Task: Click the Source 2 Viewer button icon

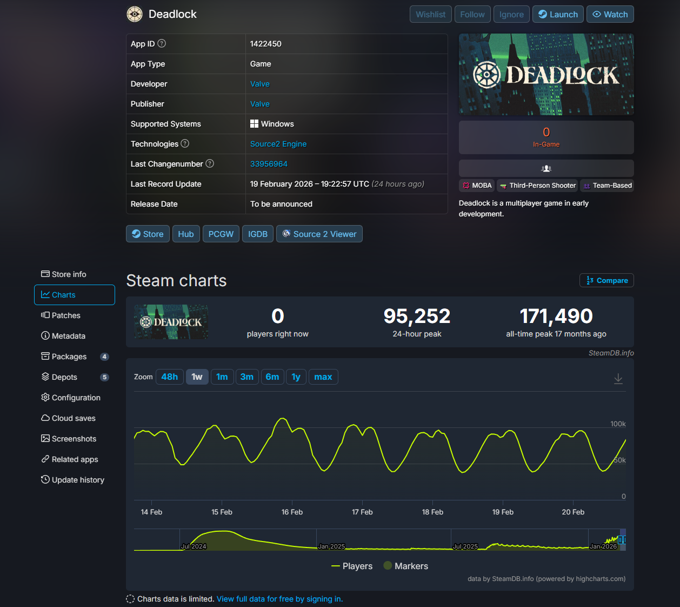Action: (x=286, y=233)
